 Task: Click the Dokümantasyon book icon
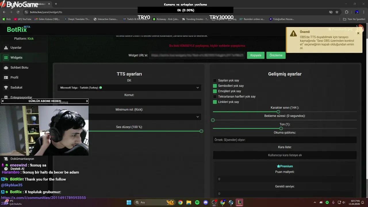point(6,159)
